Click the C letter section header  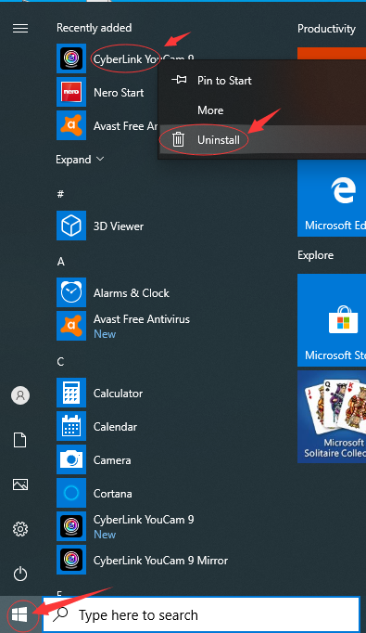pos(60,362)
